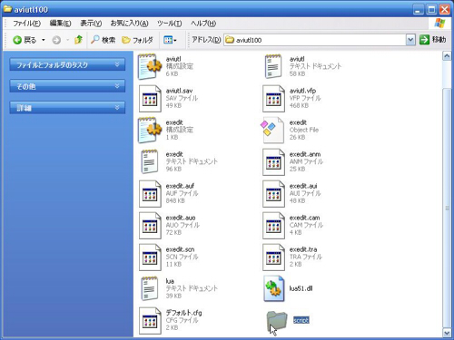Go back with the 戻る button

(25, 40)
